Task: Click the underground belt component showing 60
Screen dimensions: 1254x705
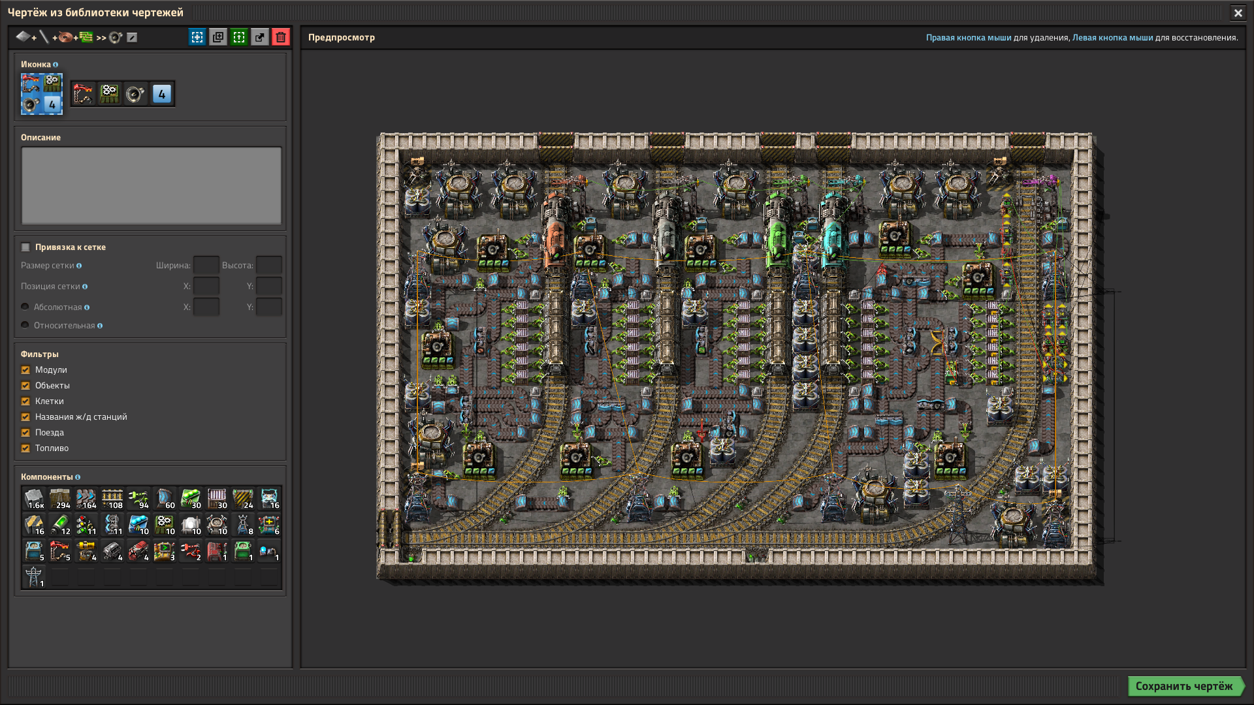Action: (x=165, y=499)
